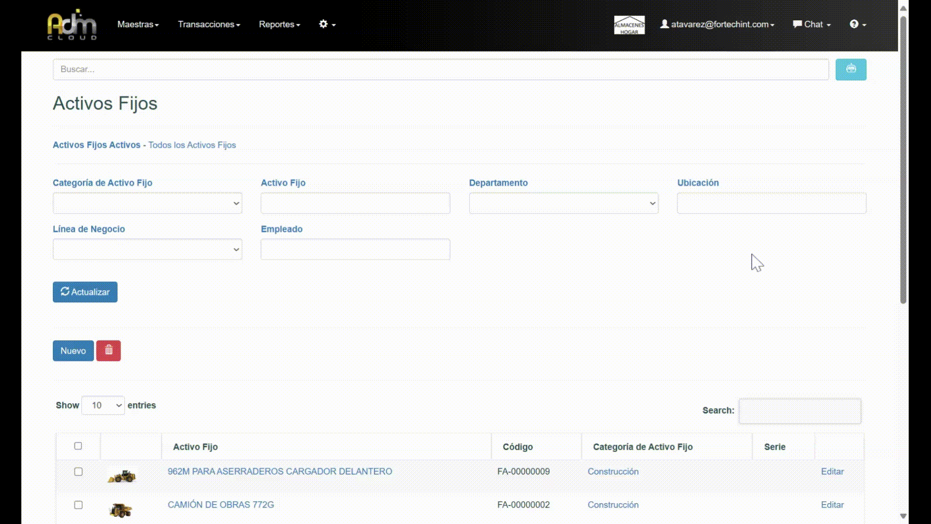This screenshot has height=524, width=931.
Task: Click the Actualizar button
Action: click(85, 292)
